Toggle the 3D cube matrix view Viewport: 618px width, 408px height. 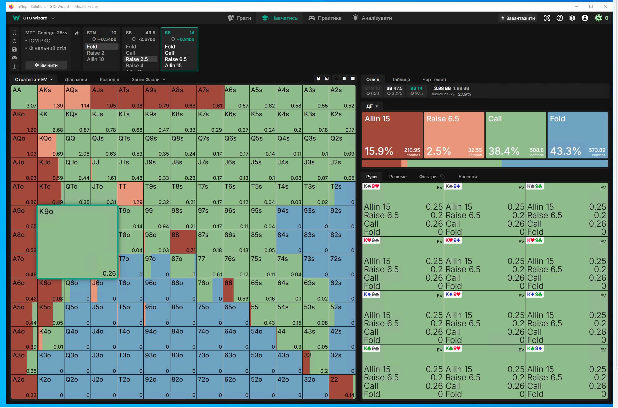(318, 79)
